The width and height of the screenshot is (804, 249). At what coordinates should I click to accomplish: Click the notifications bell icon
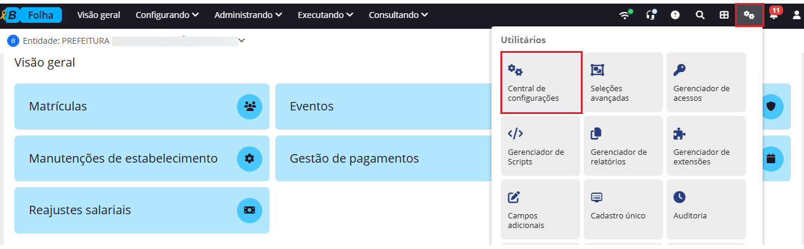774,15
